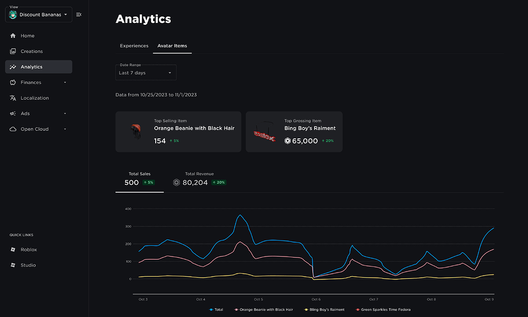The width and height of the screenshot is (528, 317).
Task: Open Localization via its translate icon
Action: 12,98
